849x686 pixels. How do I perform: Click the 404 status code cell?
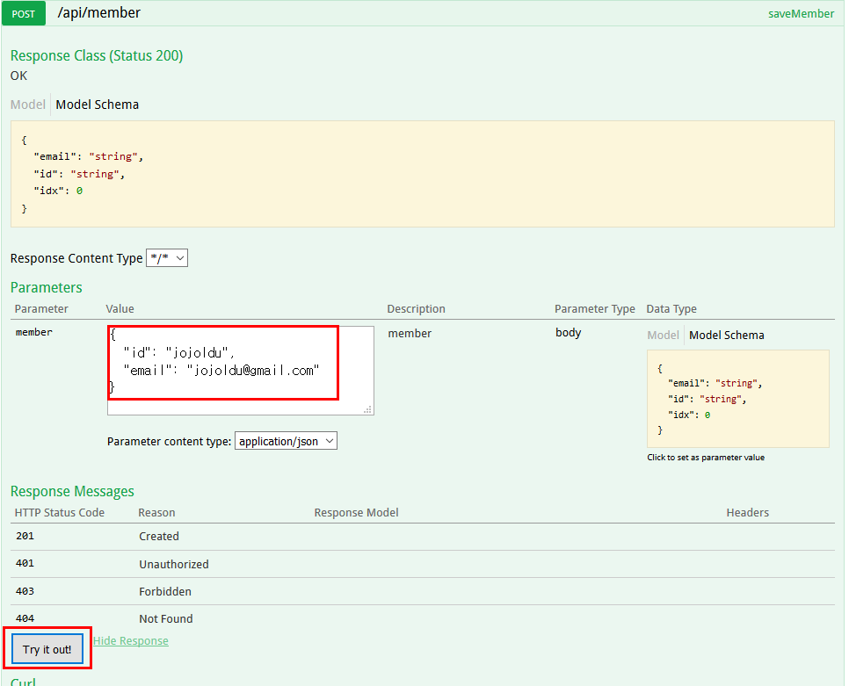tap(25, 617)
